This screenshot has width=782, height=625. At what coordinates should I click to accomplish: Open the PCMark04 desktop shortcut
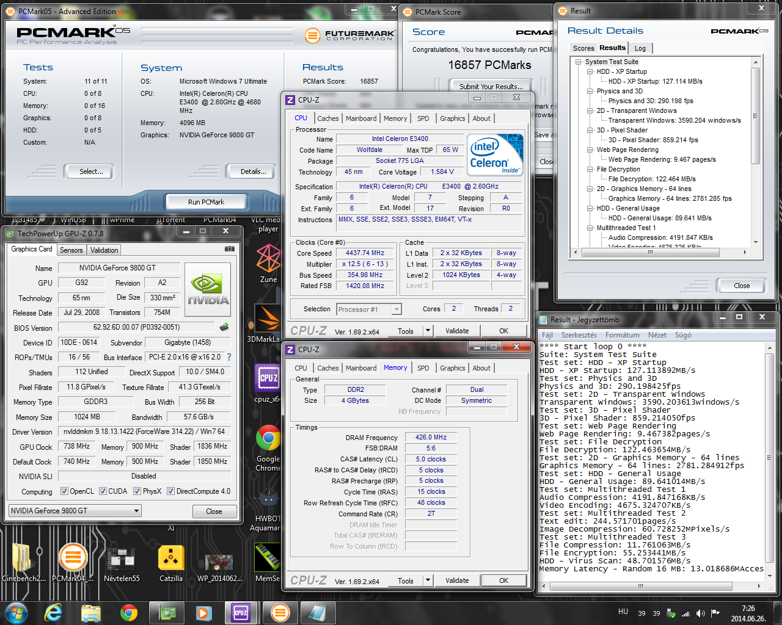point(73,562)
